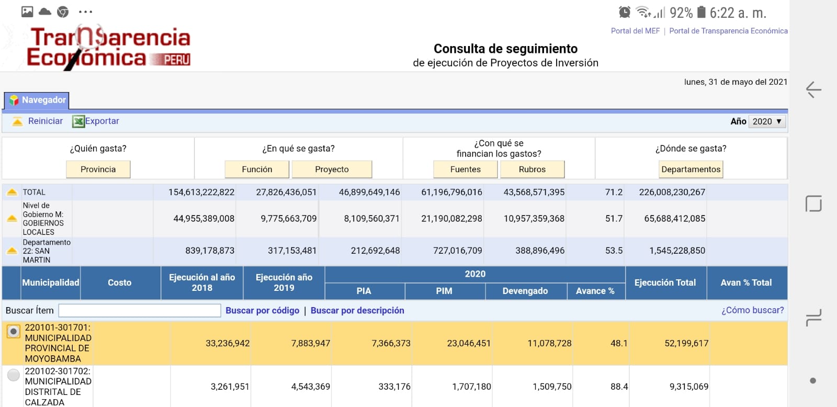Select Municipalidad Provincial de Moyobamba radio button
This screenshot has height=407, width=837.
click(x=14, y=332)
